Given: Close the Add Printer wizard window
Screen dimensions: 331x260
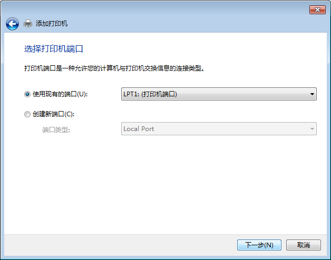Looking at the screenshot, I should [317, 9].
